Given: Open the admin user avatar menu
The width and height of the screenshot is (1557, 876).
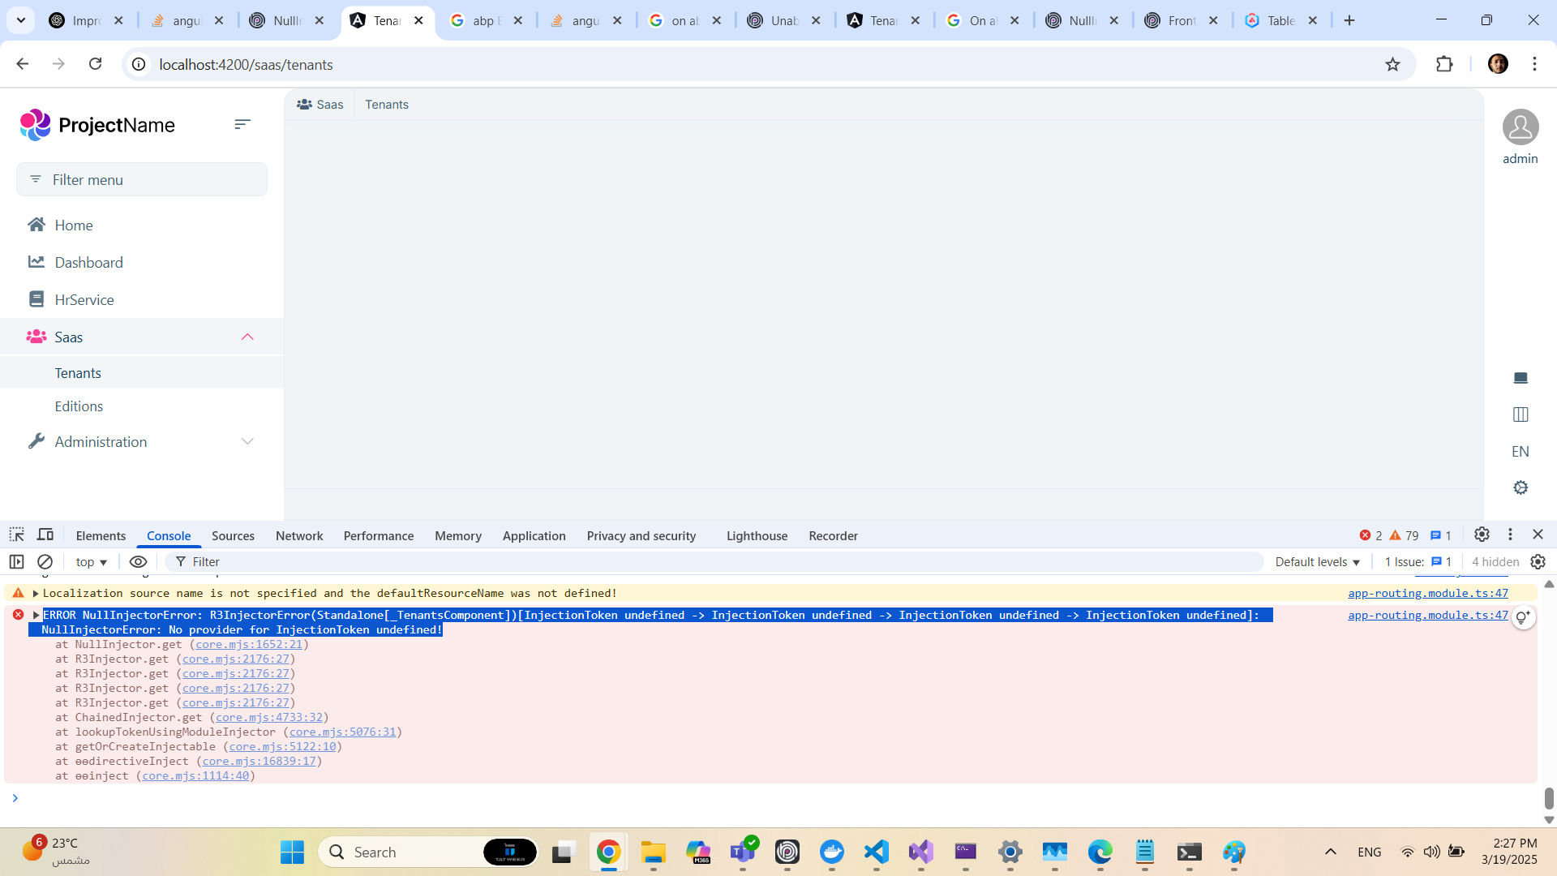Looking at the screenshot, I should [x=1520, y=127].
